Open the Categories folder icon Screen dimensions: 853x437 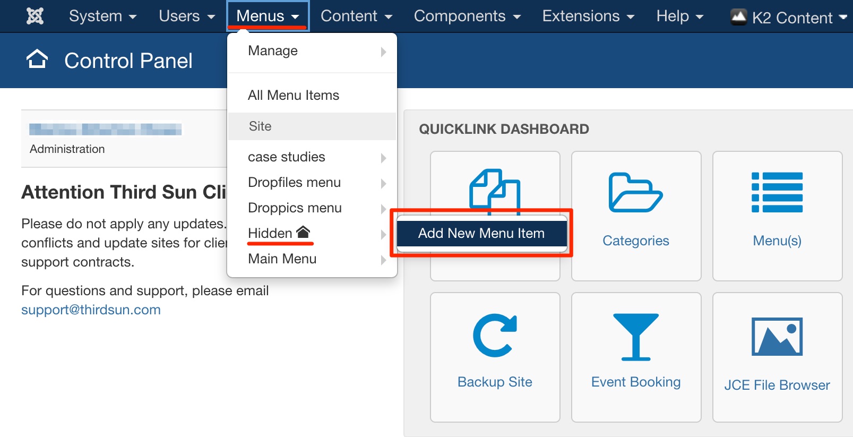pos(635,192)
